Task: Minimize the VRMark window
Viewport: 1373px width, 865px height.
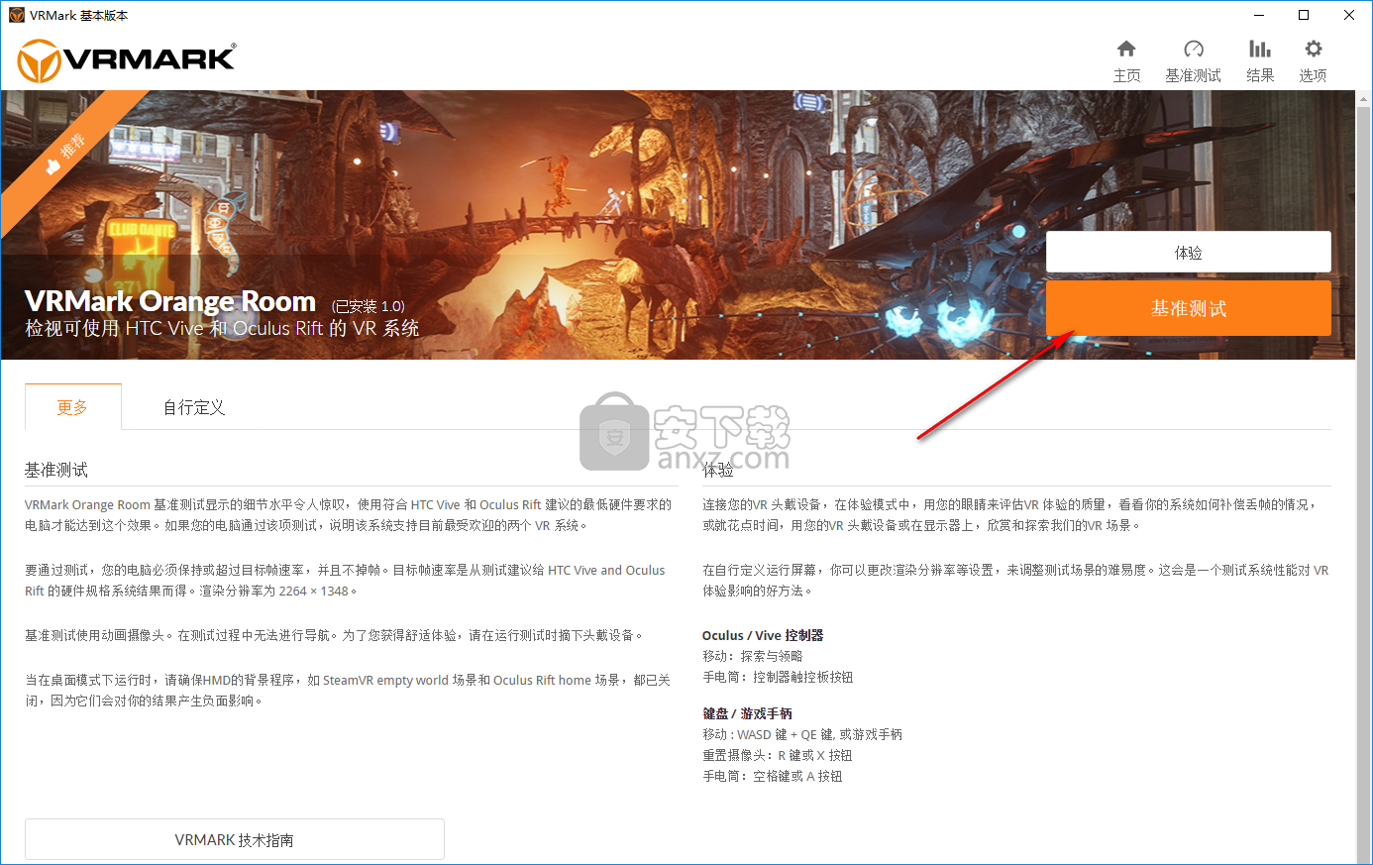Action: click(x=1259, y=15)
